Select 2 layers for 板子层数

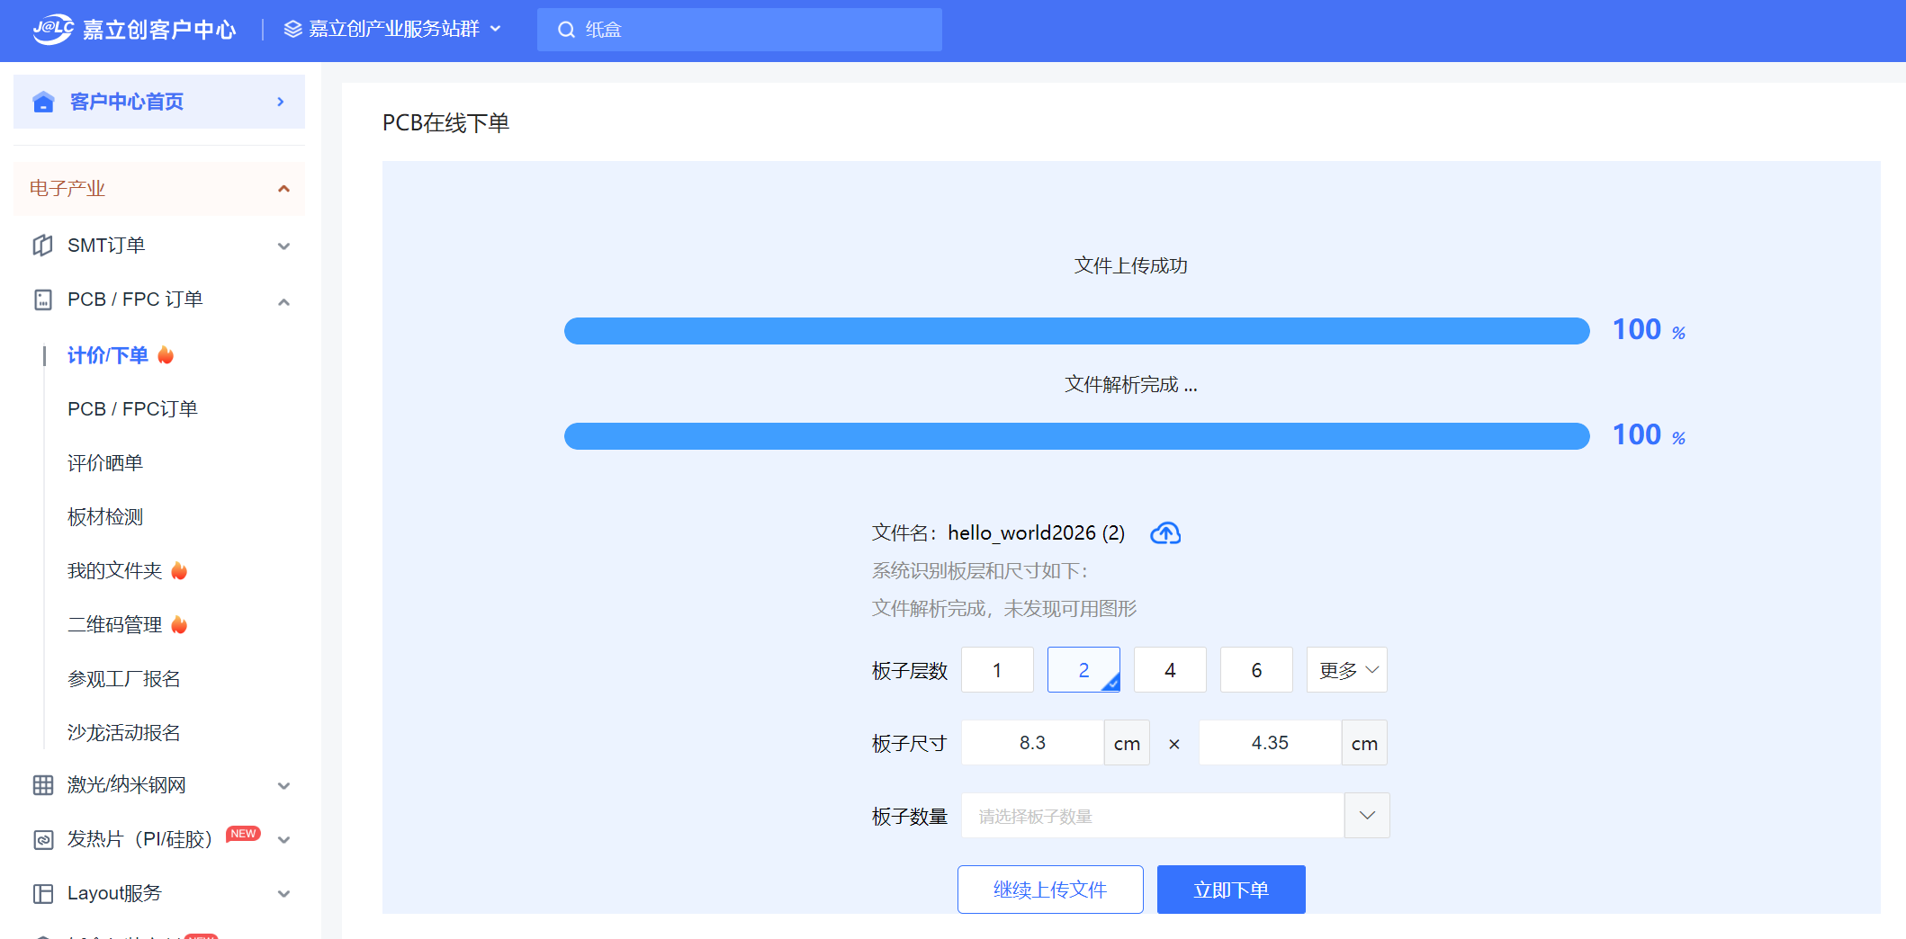tap(1083, 670)
